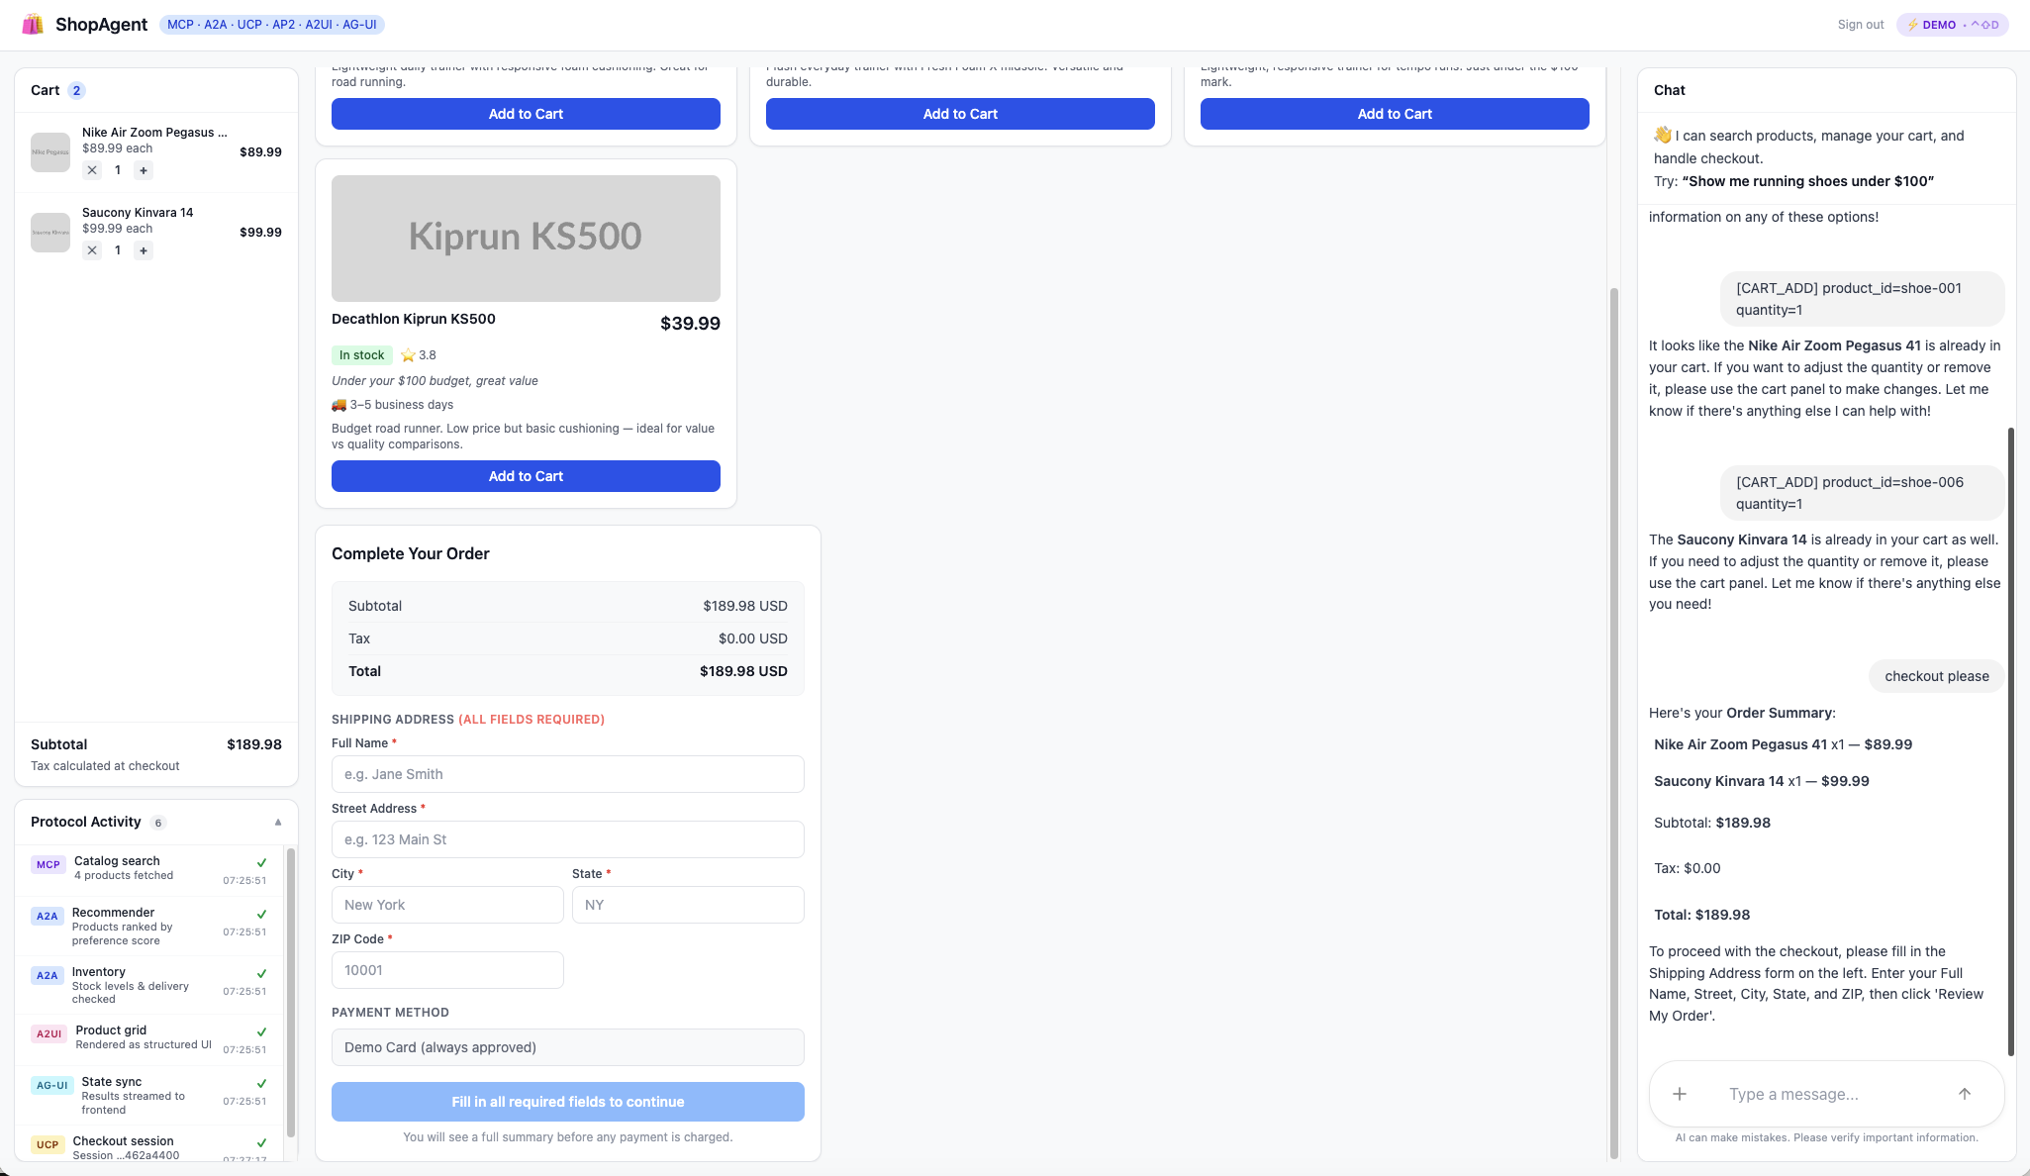Click the plus attachment icon in chat composer

point(1680,1094)
